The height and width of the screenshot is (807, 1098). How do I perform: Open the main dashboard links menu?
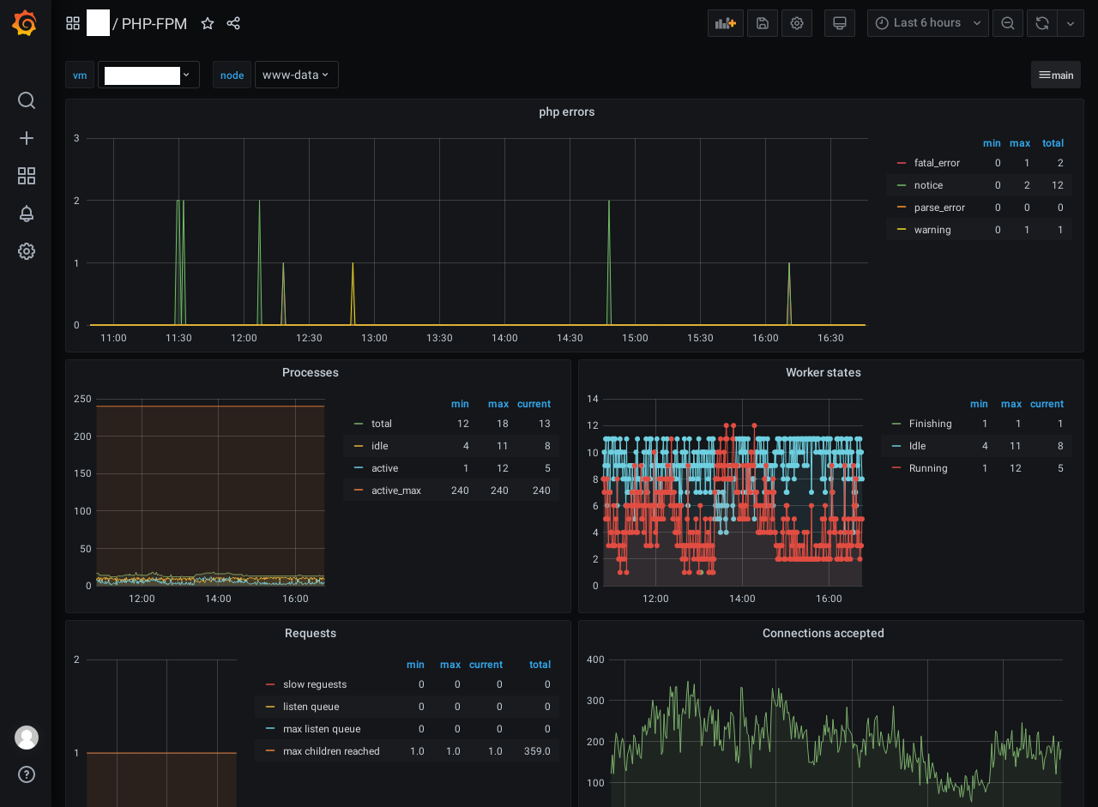1055,75
